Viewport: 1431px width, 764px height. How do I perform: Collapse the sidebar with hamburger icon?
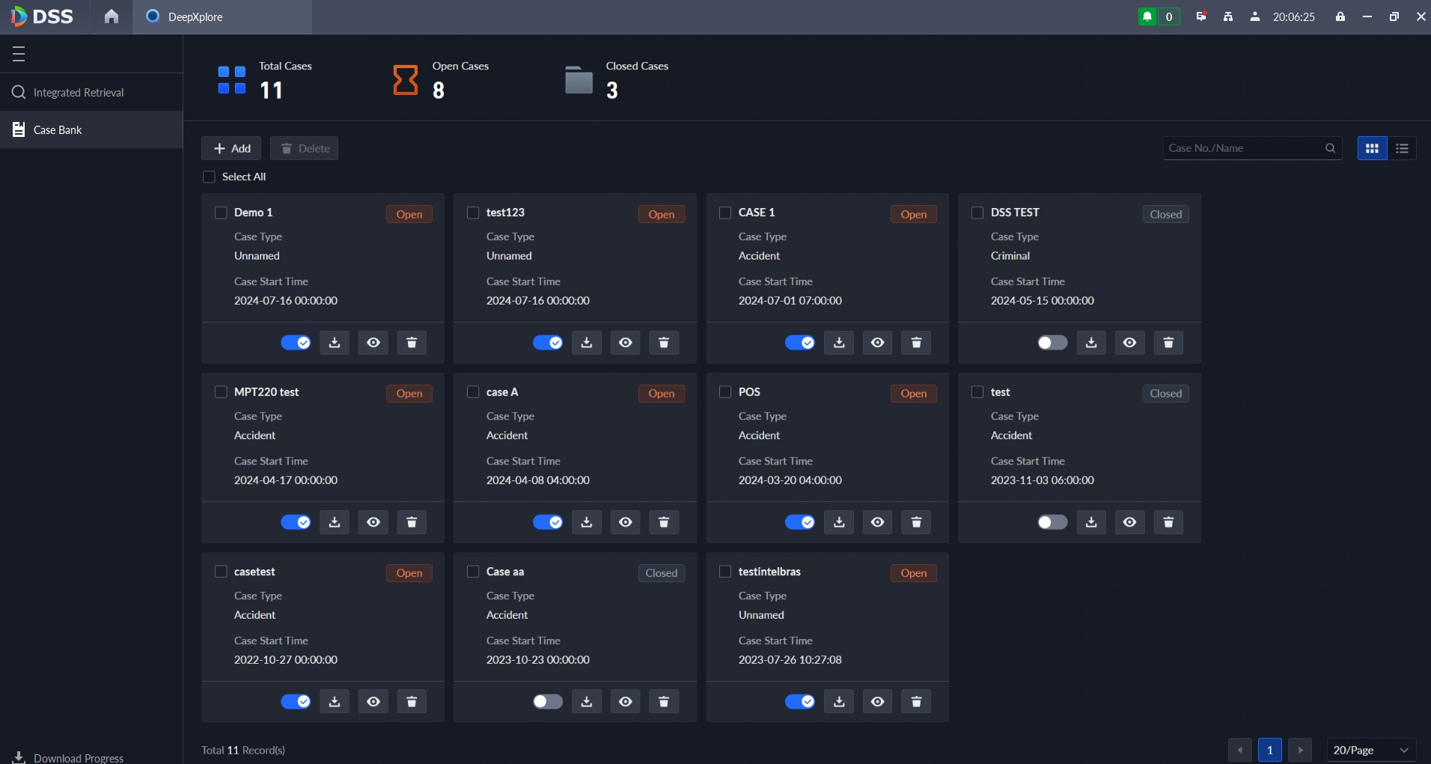click(19, 54)
